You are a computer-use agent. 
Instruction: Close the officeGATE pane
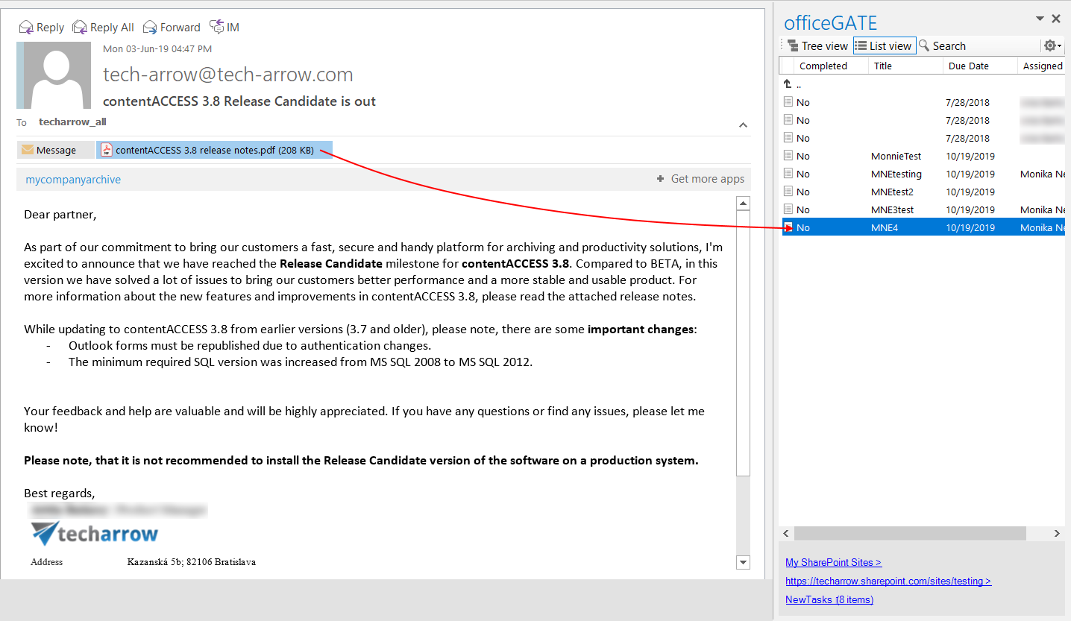[x=1056, y=19]
